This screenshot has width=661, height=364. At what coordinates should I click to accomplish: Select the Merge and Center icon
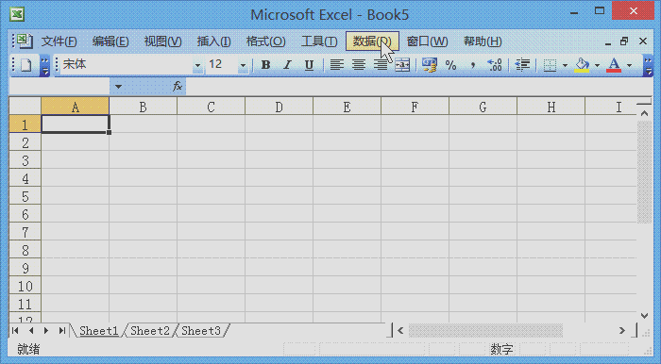tap(402, 65)
